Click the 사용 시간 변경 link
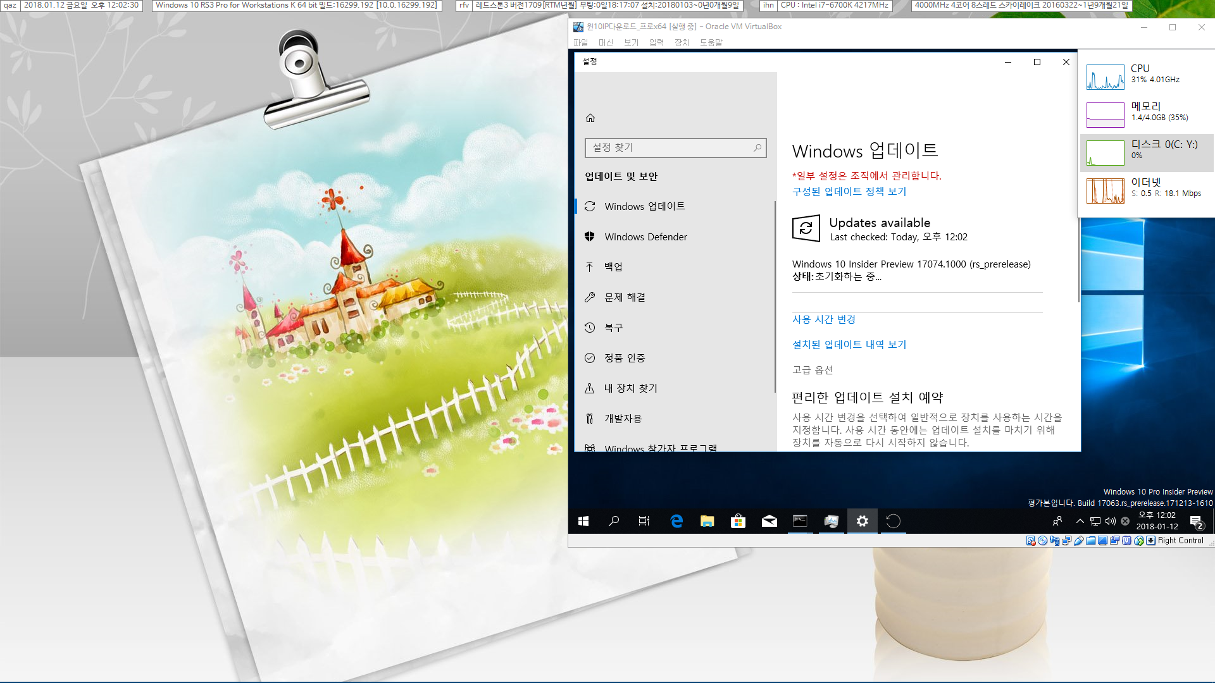The image size is (1215, 683). point(824,319)
